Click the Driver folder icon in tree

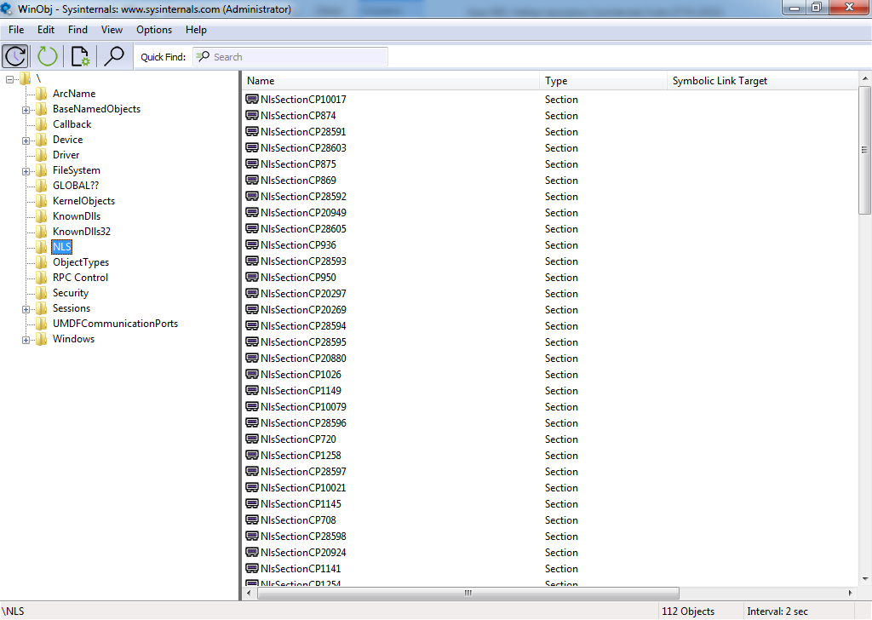(42, 155)
